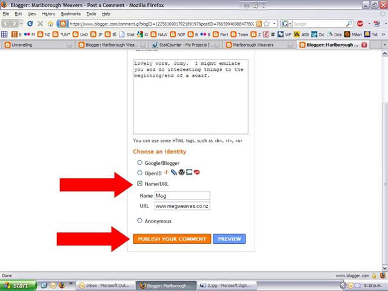Close the active Blogger tab

pyautogui.click(x=364, y=45)
